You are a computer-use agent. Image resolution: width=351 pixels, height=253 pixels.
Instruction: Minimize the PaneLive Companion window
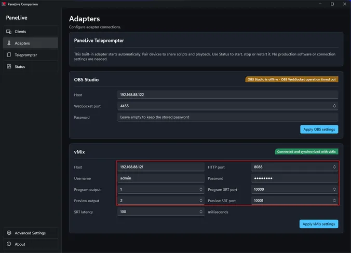(x=320, y=4)
